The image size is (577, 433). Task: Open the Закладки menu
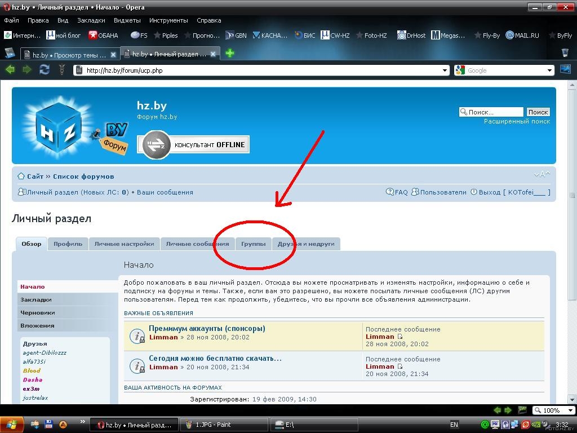(x=91, y=20)
